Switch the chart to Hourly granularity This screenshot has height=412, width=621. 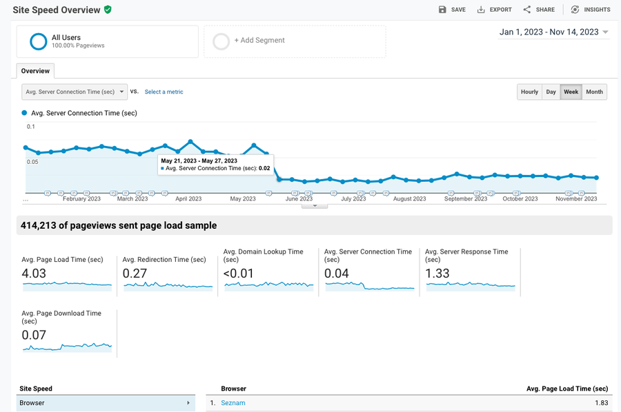(529, 92)
